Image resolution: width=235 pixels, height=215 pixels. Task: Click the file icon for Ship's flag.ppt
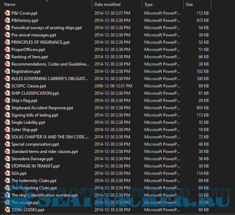pos(7,101)
